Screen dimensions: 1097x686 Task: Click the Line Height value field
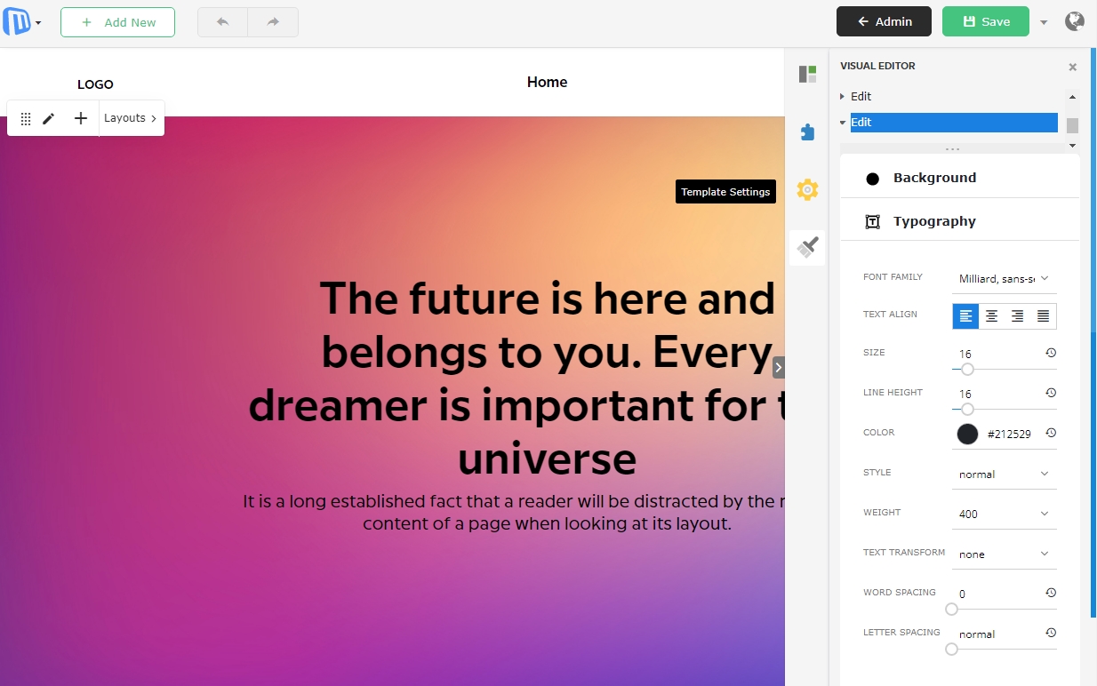(996, 394)
